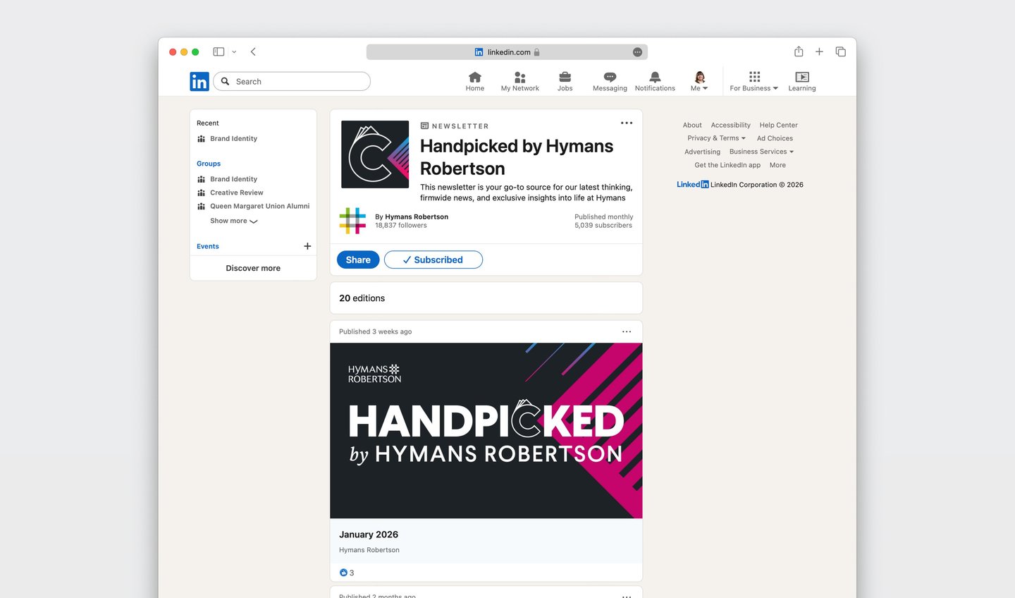This screenshot has width=1015, height=598.
Task: Click 'Published 3 weeks ago' text
Action: [375, 331]
